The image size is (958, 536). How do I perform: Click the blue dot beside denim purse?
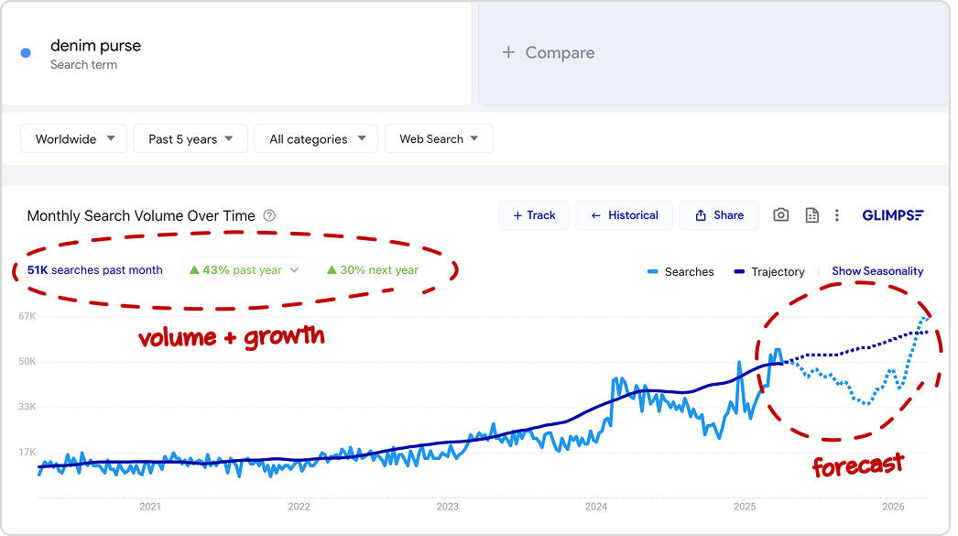26,53
